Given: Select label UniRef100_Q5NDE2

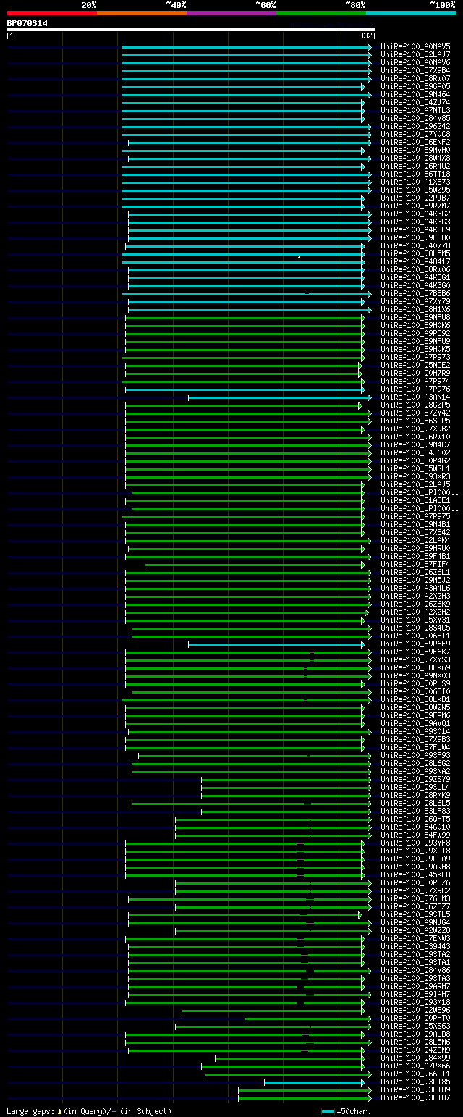Looking at the screenshot, I should coord(415,365).
